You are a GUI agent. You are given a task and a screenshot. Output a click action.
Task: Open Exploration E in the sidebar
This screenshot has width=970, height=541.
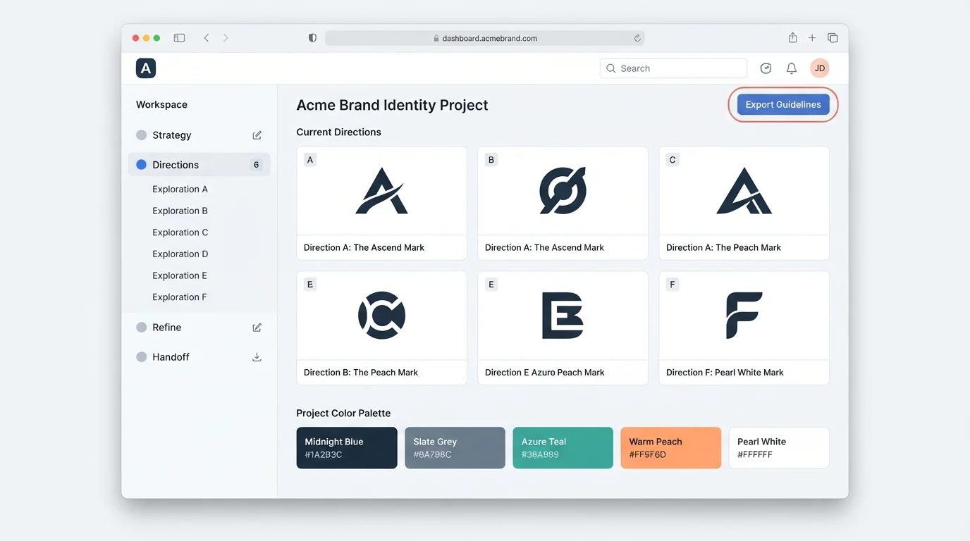click(180, 275)
